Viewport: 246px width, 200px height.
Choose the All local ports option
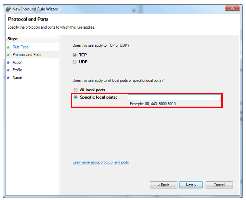pos(75,90)
